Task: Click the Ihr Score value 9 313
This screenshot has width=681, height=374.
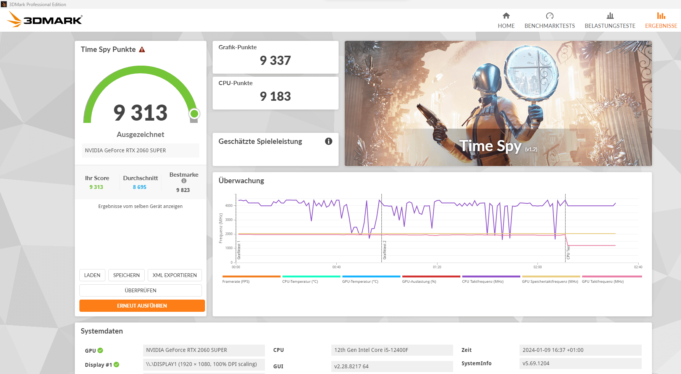Action: (x=96, y=187)
